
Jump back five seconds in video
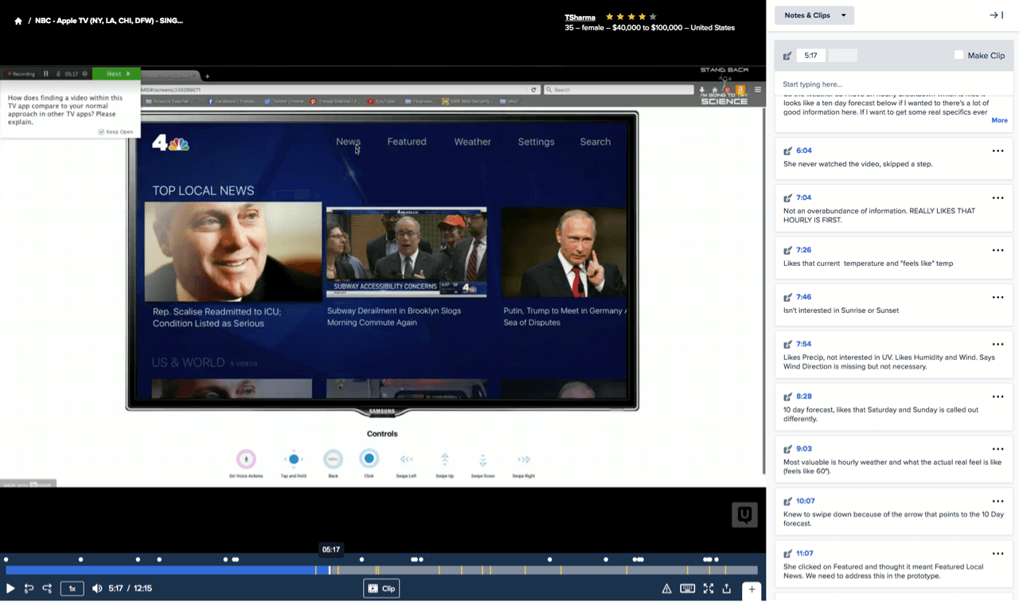pos(29,588)
